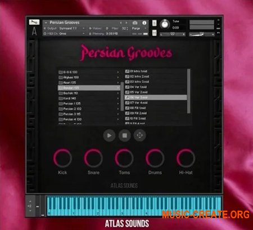
Task: Select the Persian 4 130 folder
Action: [89, 120]
